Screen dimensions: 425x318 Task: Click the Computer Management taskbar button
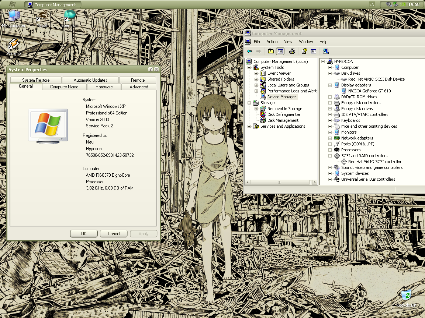(x=53, y=4)
